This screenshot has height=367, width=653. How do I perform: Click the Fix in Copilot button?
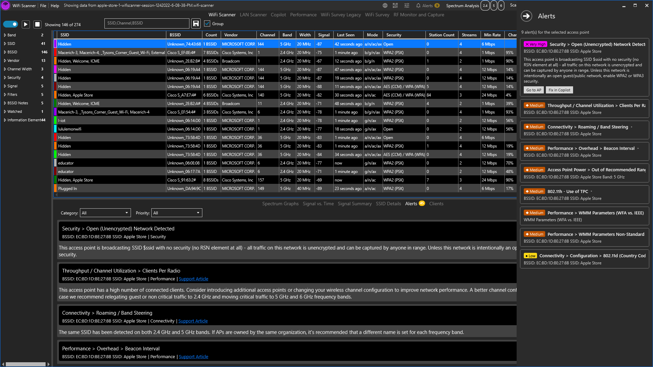tap(559, 90)
